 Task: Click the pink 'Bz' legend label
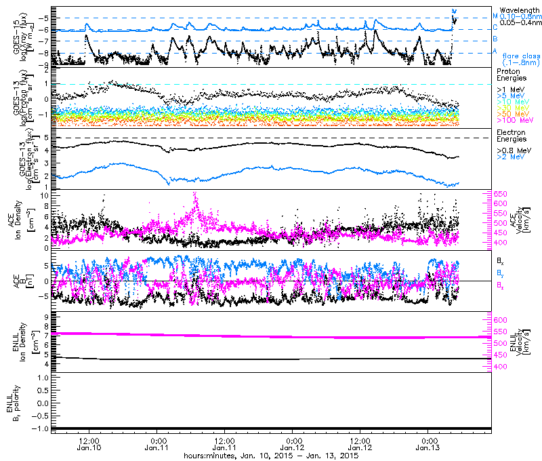click(500, 285)
